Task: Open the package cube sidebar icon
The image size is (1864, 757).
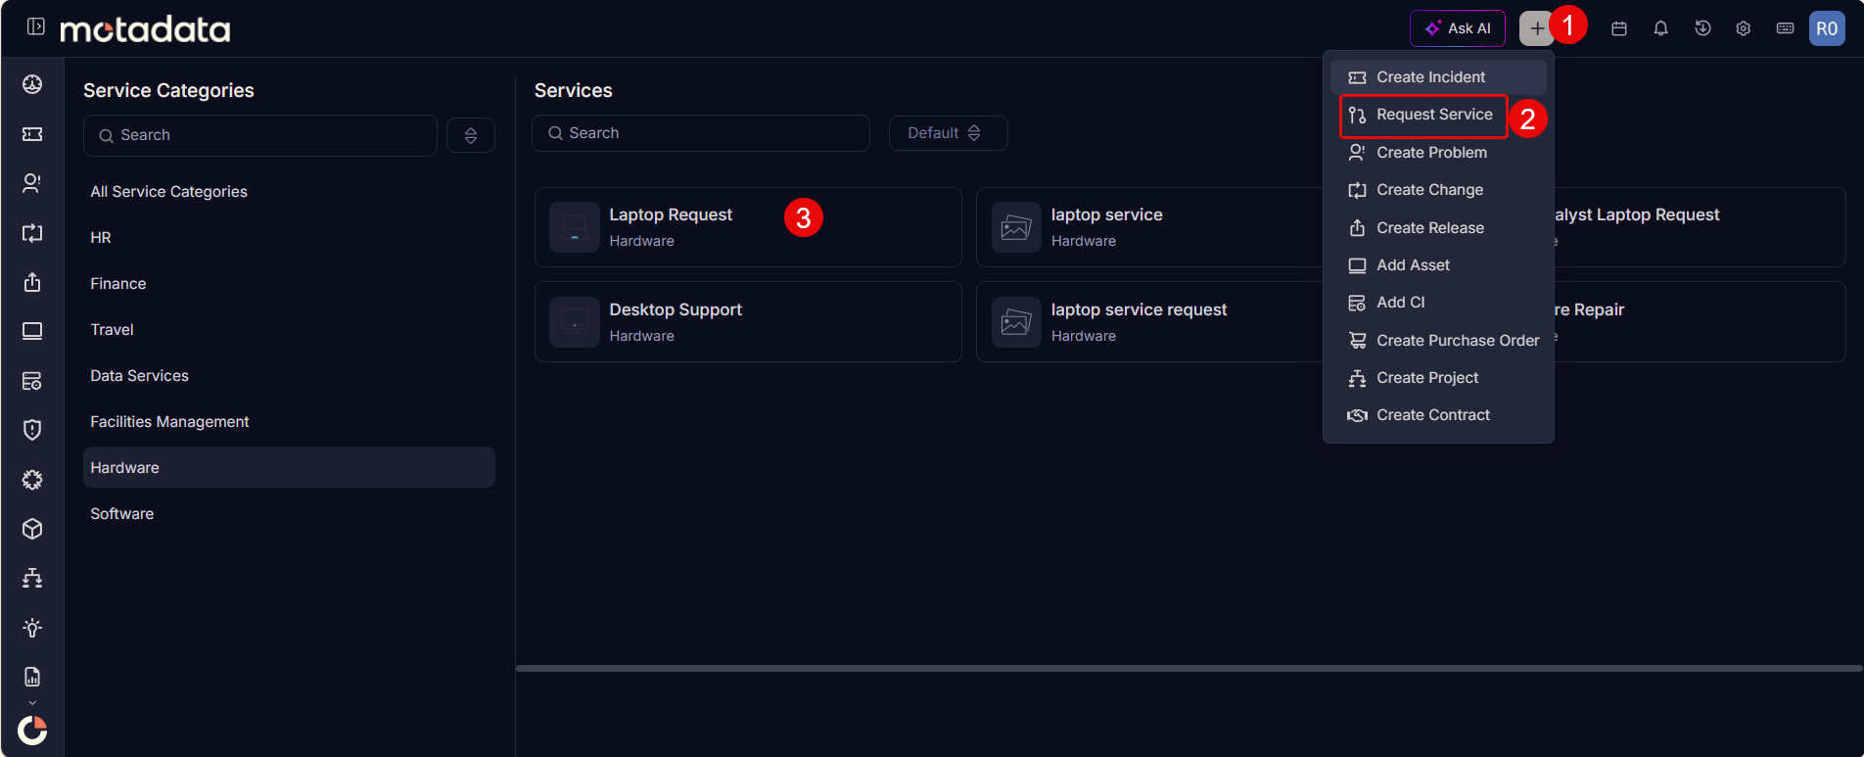Action: (x=32, y=529)
